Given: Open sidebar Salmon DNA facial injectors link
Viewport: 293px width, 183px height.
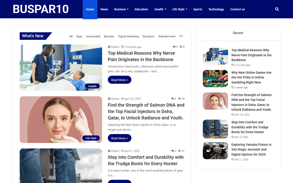Looking at the screenshot, I should [x=251, y=102].
